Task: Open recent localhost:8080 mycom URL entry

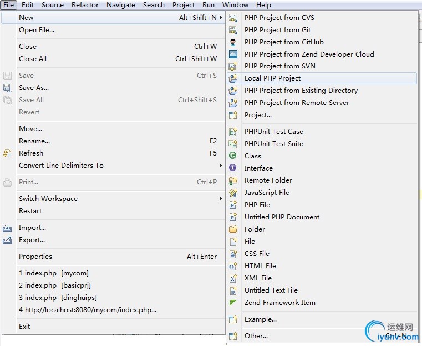Action: [x=113, y=309]
